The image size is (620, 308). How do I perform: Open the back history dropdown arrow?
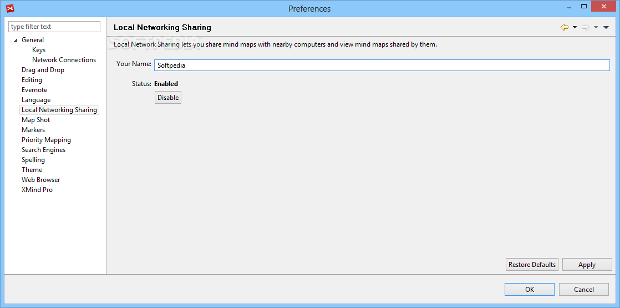[575, 27]
